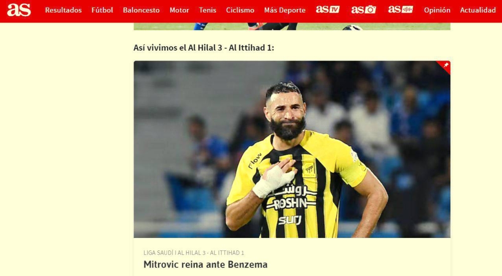
Task: Go to the Fútbol section
Action: pyautogui.click(x=102, y=10)
